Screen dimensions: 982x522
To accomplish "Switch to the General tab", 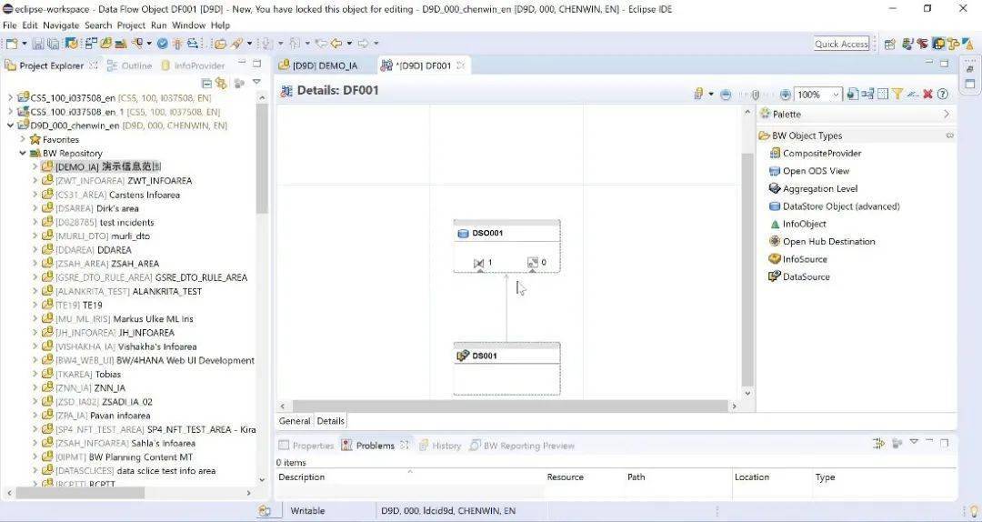I will tap(295, 421).
